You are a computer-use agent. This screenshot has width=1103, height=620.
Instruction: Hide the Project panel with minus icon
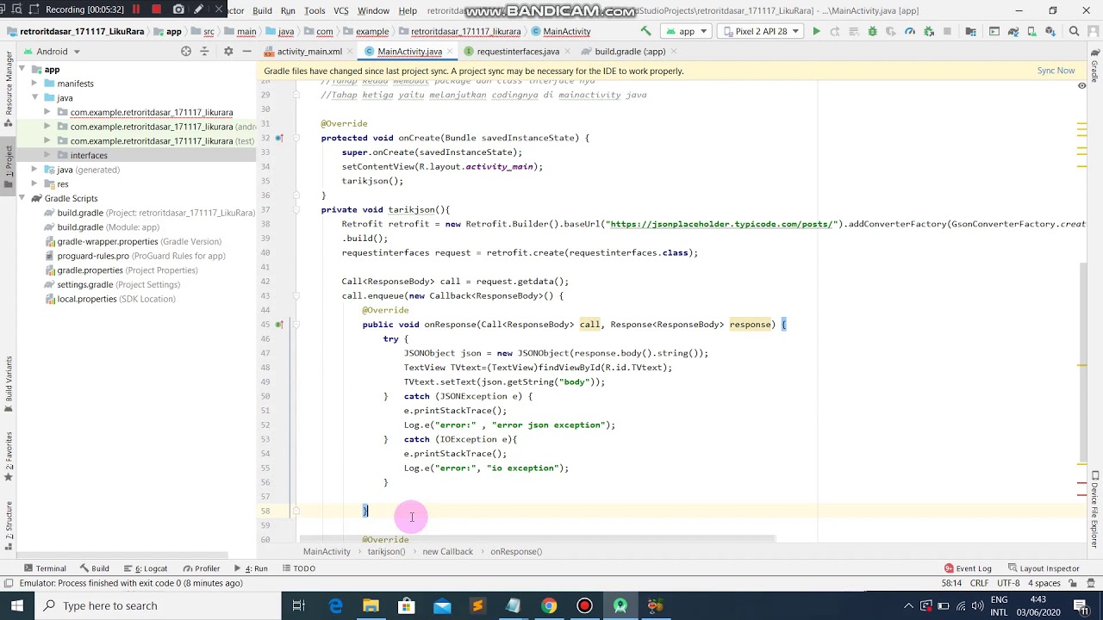pos(246,51)
